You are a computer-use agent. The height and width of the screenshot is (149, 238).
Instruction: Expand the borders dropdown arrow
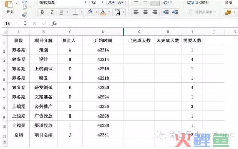click(x=82, y=12)
